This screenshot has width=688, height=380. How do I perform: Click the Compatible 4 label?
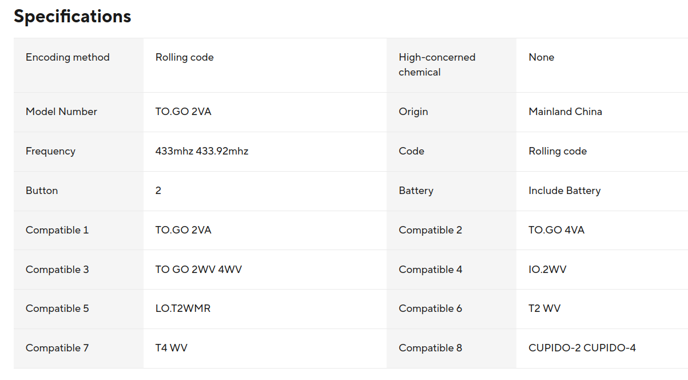pos(430,270)
